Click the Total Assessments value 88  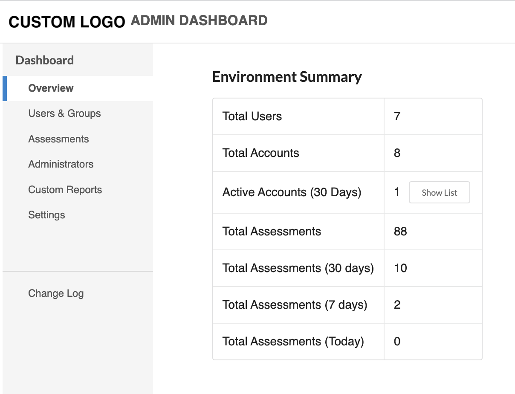400,232
